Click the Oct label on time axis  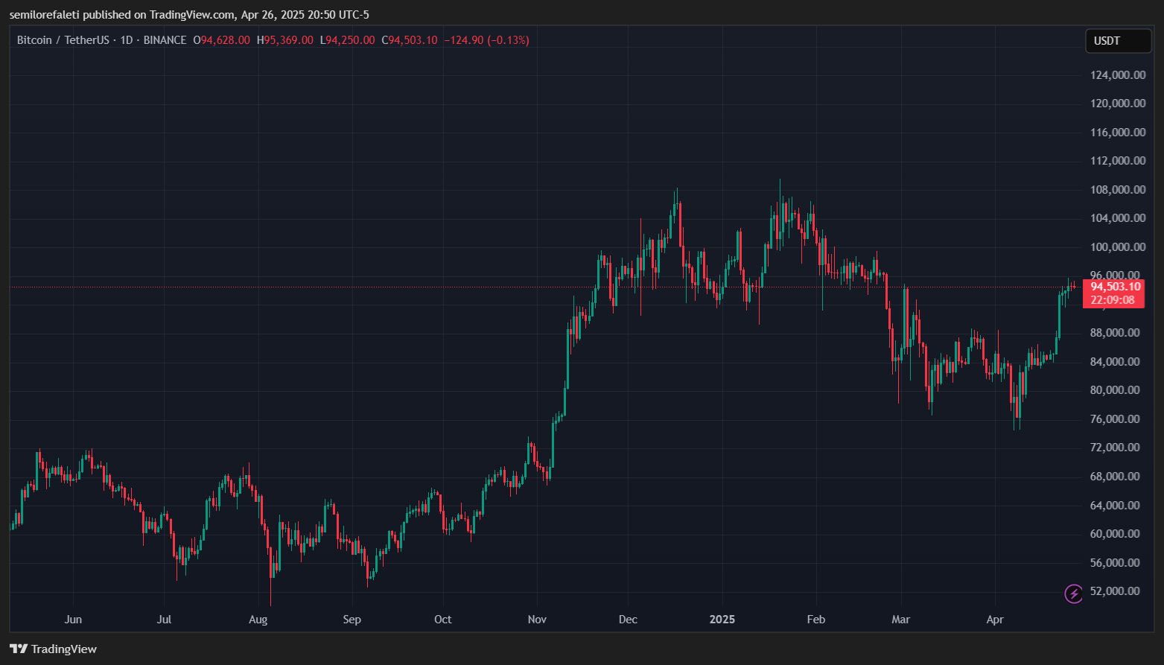click(x=443, y=620)
